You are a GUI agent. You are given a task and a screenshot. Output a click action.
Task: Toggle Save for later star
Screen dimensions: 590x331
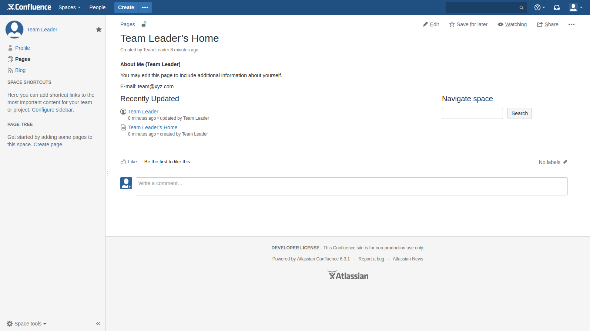point(468,24)
